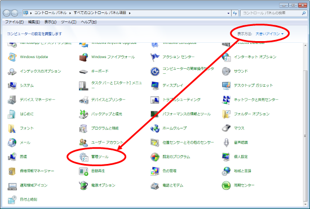Open インデックスのオプション

click(x=34, y=71)
